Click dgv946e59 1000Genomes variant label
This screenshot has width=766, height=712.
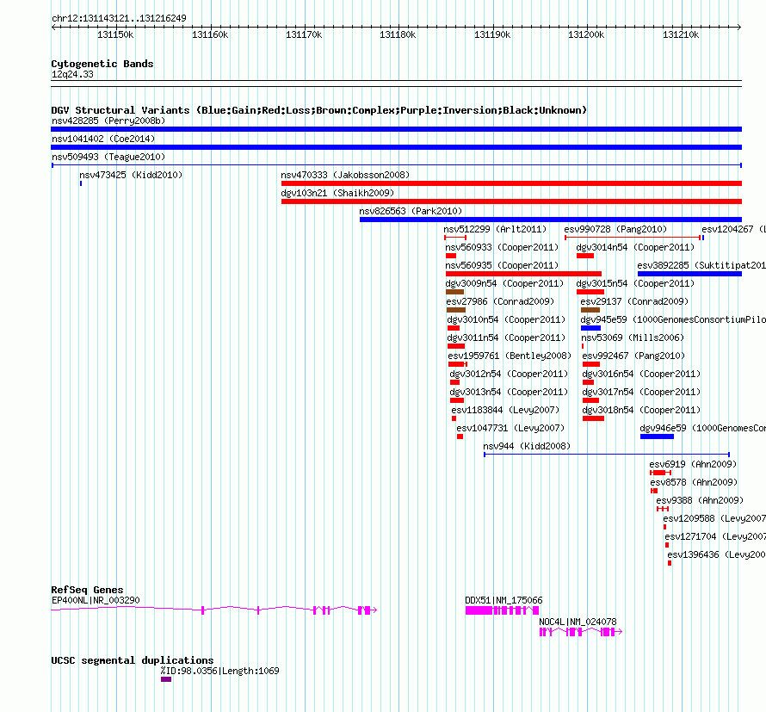[703, 428]
